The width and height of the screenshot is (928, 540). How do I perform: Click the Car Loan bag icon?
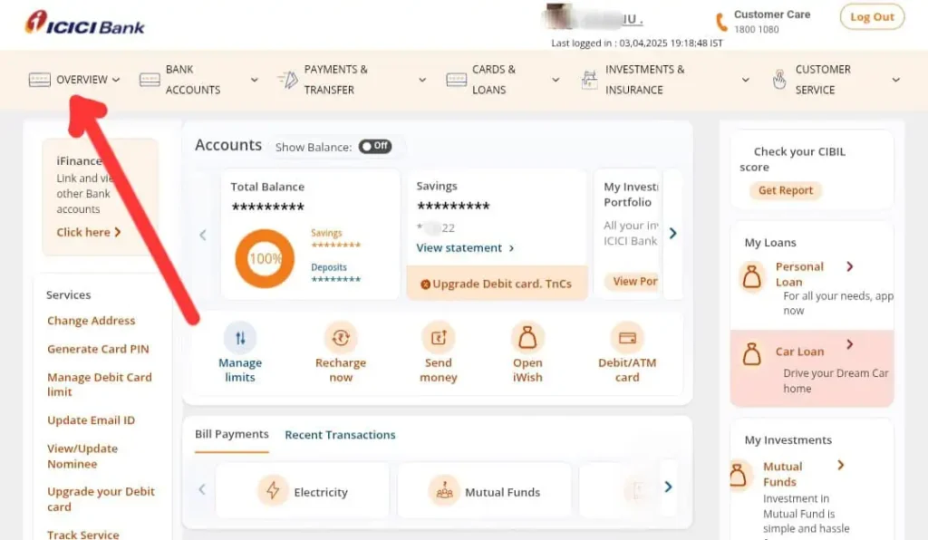[x=751, y=354]
